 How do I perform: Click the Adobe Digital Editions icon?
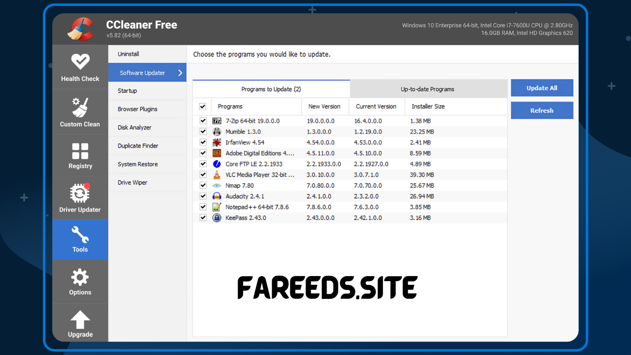pos(217,153)
